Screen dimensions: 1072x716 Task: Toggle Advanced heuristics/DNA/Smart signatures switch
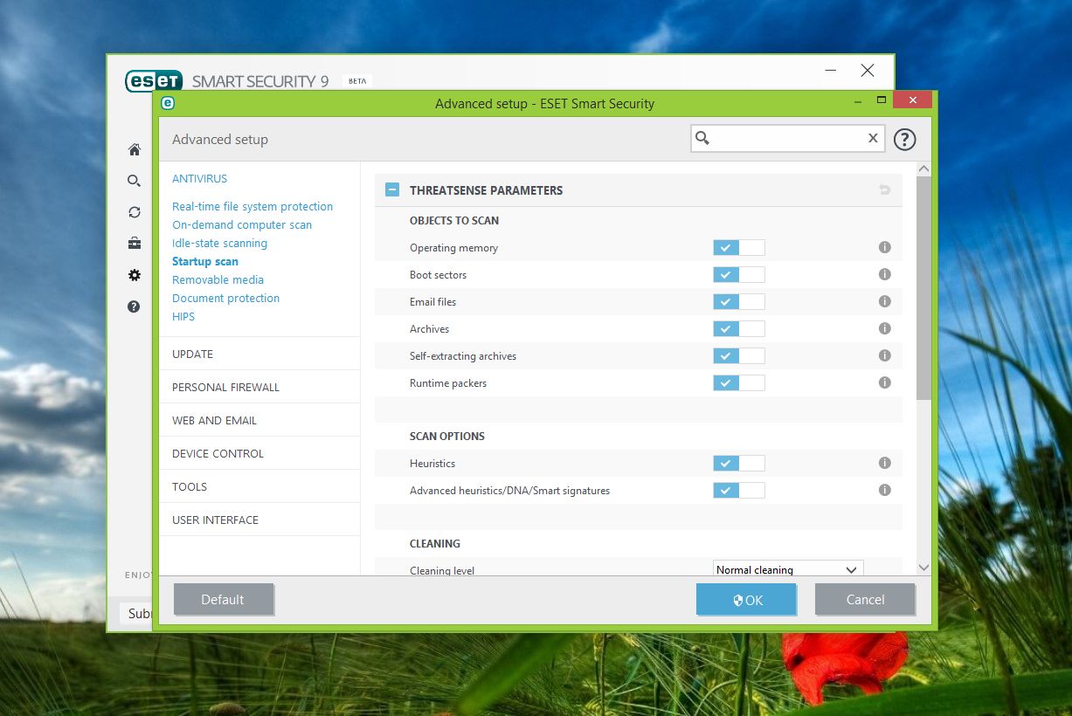click(x=739, y=491)
